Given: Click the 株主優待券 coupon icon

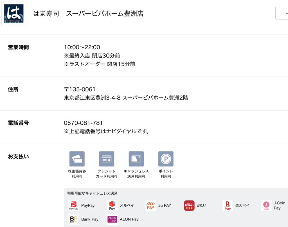Looking at the screenshot, I should click(x=77, y=159).
